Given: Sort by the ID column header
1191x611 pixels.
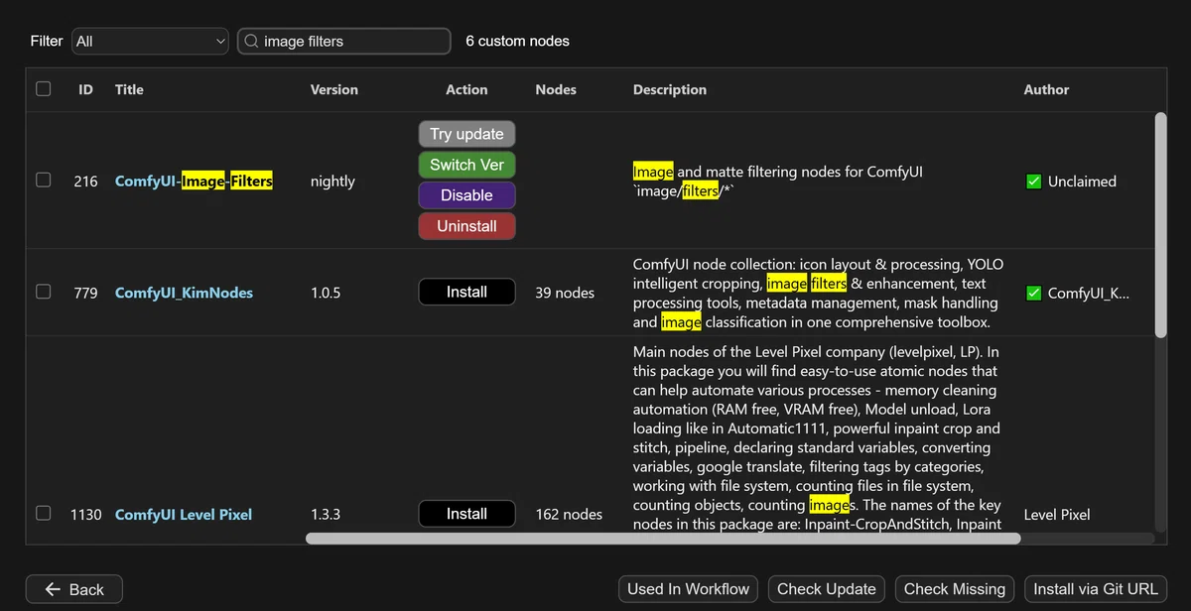Looking at the screenshot, I should [85, 89].
